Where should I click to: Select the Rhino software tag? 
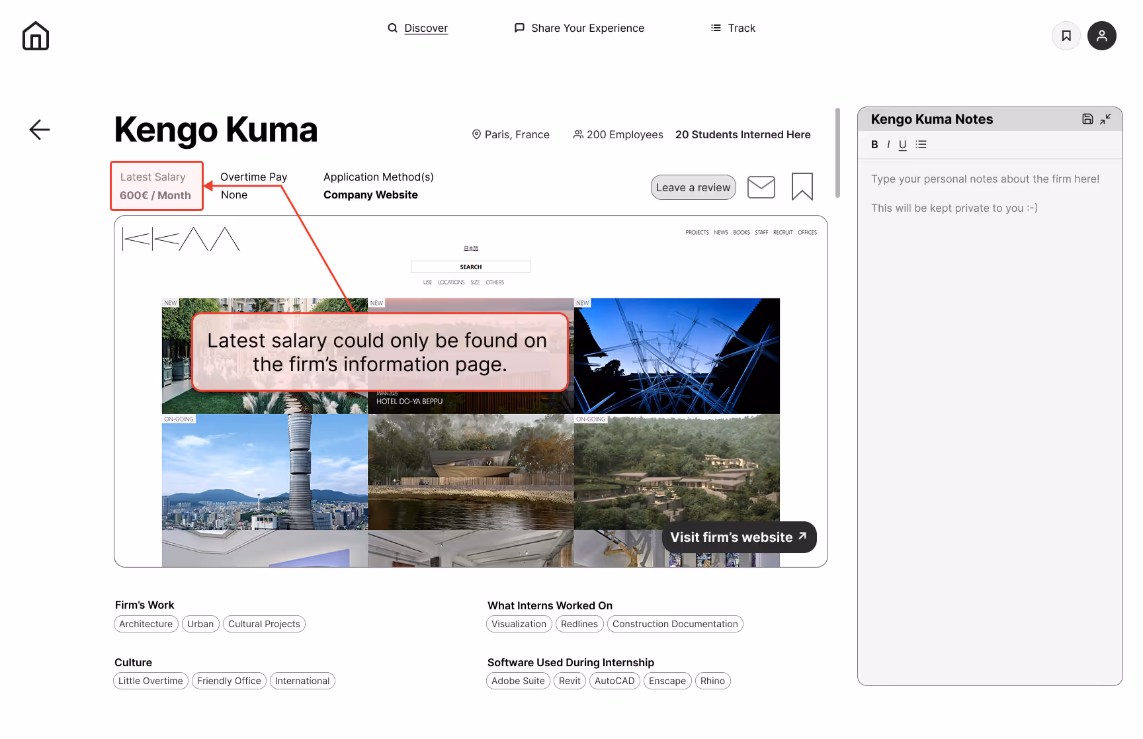712,681
